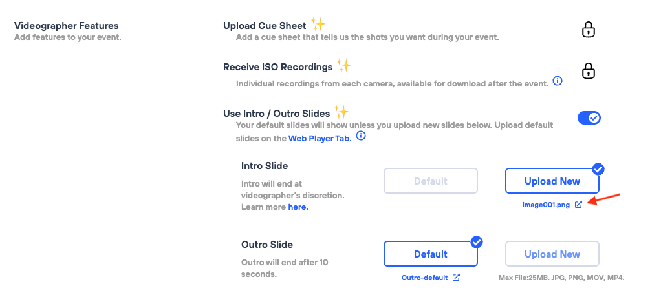Click checkmark badge on Intro Upload New

(598, 169)
